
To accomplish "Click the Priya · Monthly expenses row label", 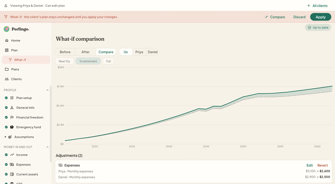I will (x=76, y=171).
